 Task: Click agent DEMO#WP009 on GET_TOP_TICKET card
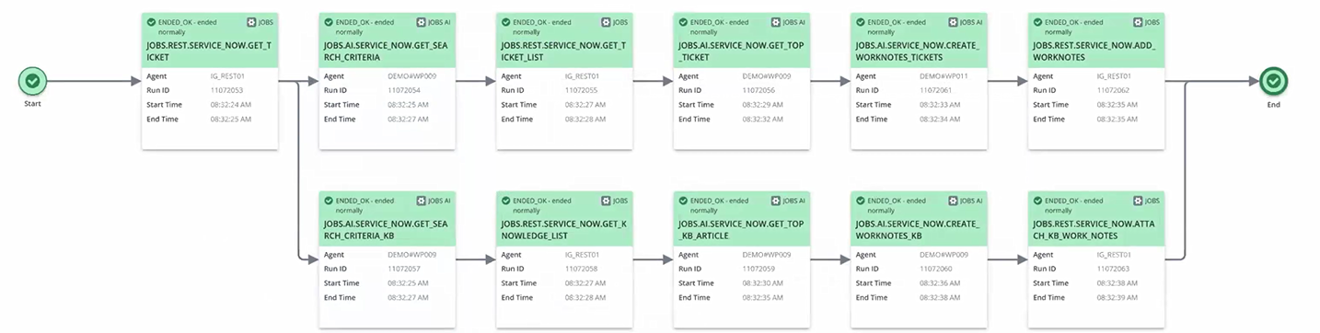[767, 75]
